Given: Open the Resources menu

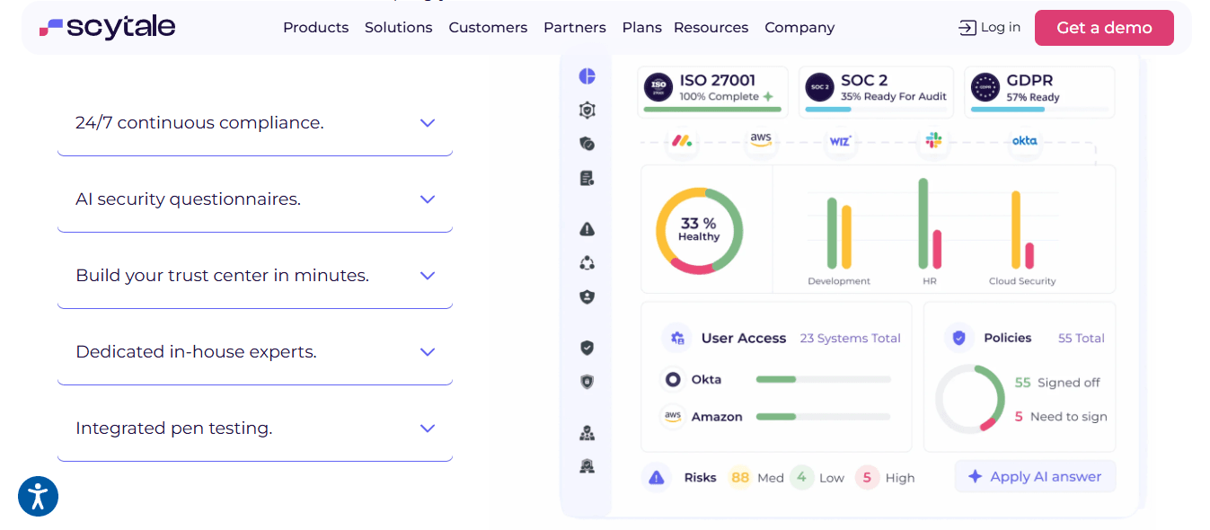Looking at the screenshot, I should tap(711, 28).
